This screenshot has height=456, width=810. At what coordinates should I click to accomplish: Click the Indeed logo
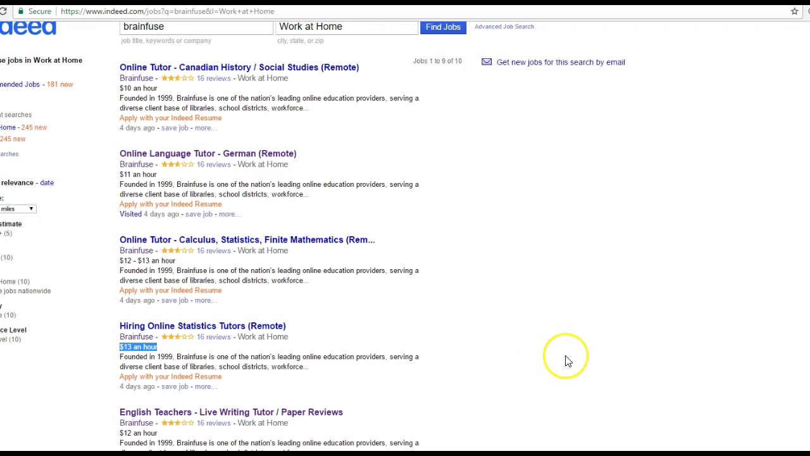pos(28,28)
